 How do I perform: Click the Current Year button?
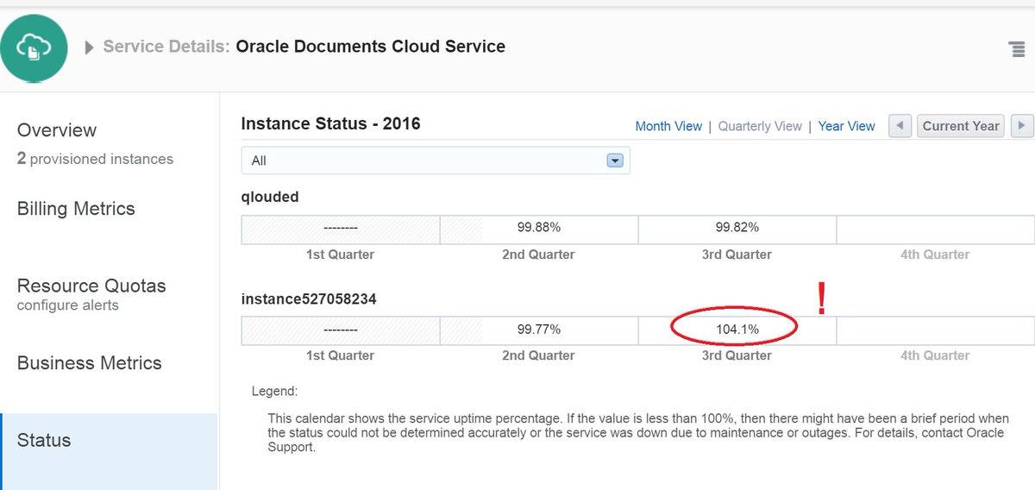961,126
